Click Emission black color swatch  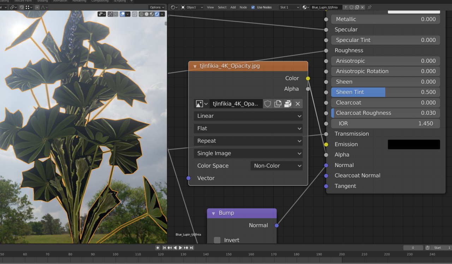(414, 144)
